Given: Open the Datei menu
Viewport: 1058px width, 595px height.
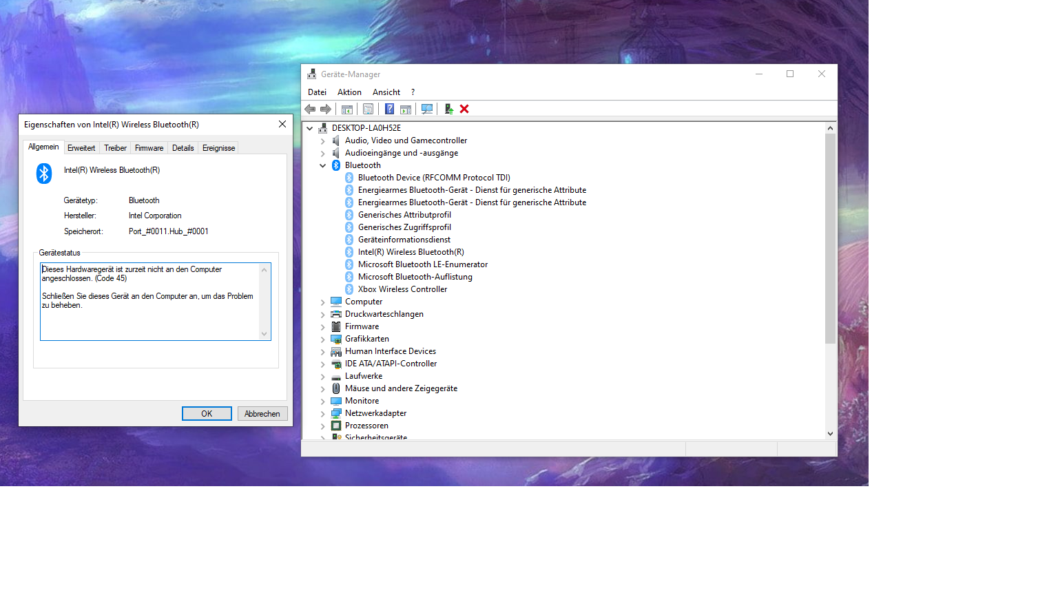Looking at the screenshot, I should point(317,92).
